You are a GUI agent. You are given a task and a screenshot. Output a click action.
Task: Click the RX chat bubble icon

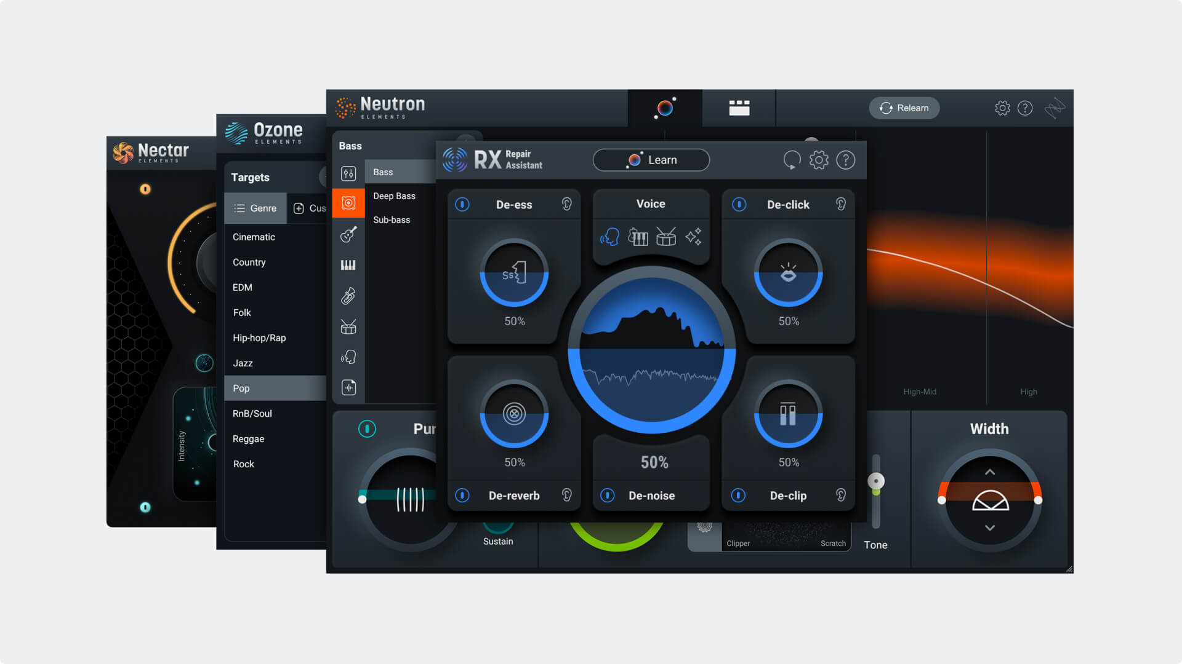pyautogui.click(x=792, y=160)
